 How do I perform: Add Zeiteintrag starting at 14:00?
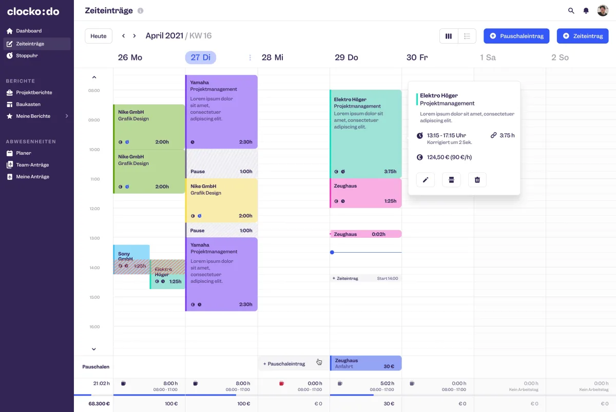[365, 278]
